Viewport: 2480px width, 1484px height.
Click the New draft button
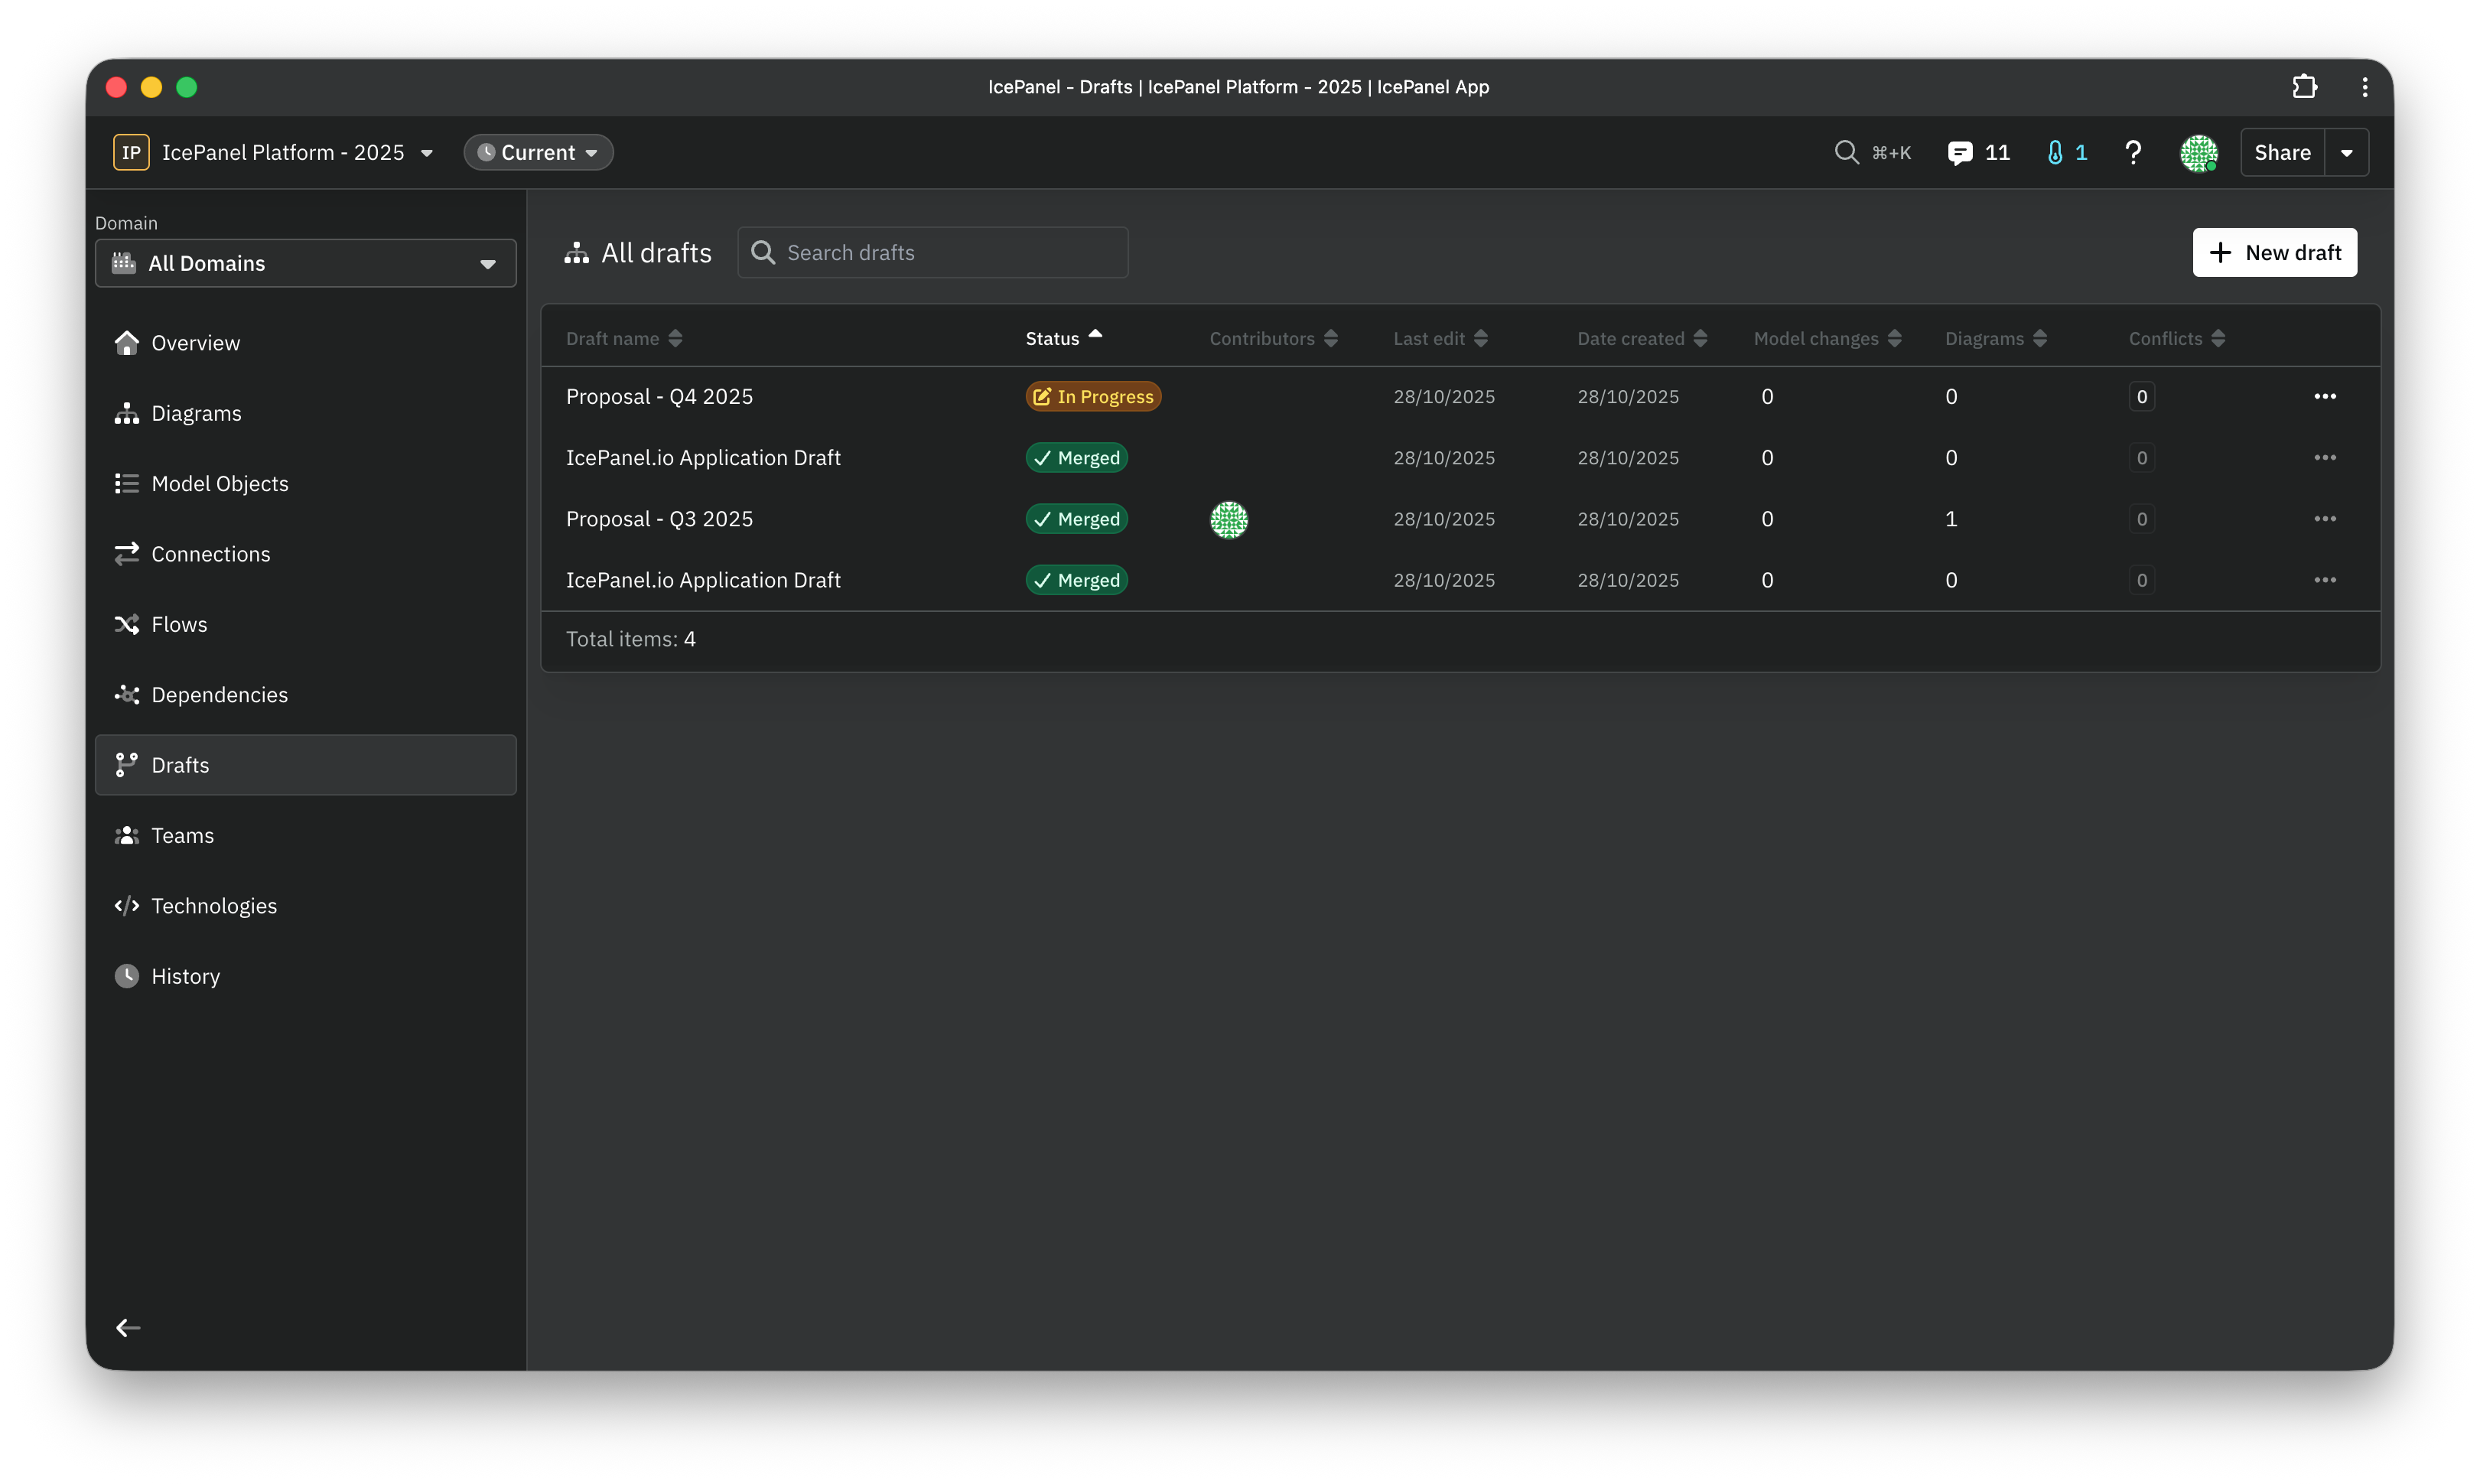[x=2274, y=252]
